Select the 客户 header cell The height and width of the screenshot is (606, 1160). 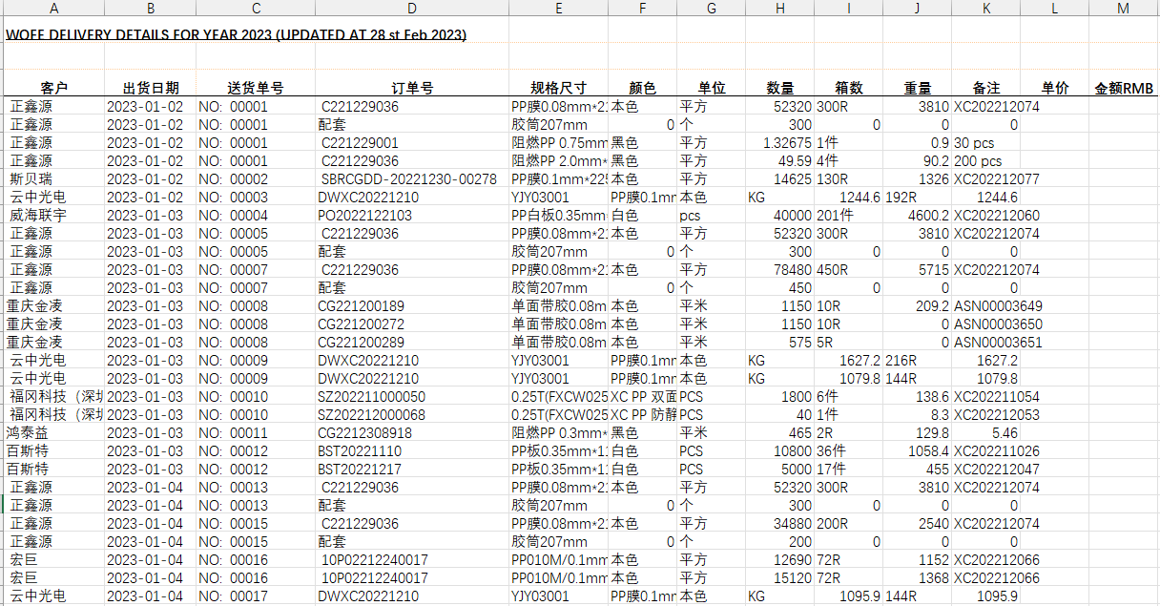pyautogui.click(x=54, y=89)
